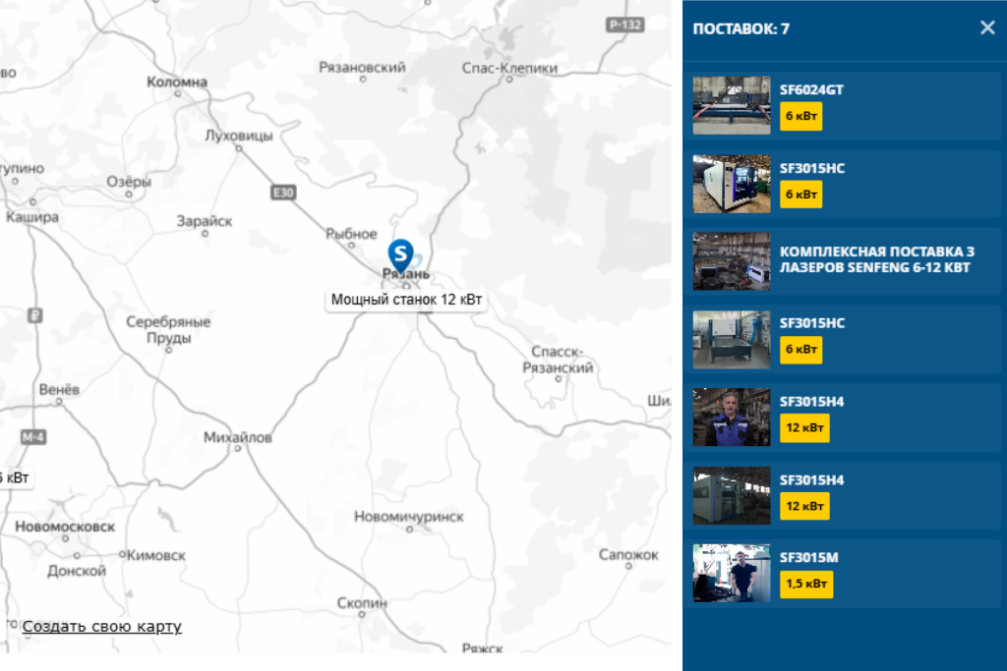The height and width of the screenshot is (671, 1007).
Task: Open the SF6024GT delivery thumbnail
Action: point(732,105)
